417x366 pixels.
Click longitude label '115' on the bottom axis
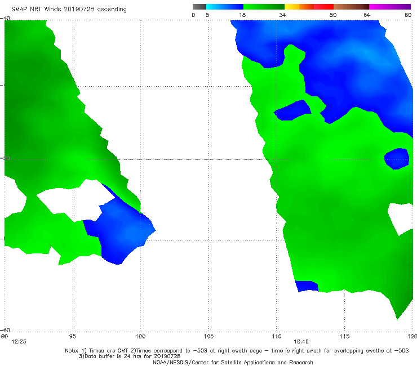(x=344, y=337)
